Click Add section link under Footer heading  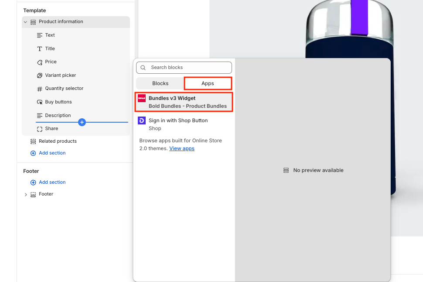[52, 182]
